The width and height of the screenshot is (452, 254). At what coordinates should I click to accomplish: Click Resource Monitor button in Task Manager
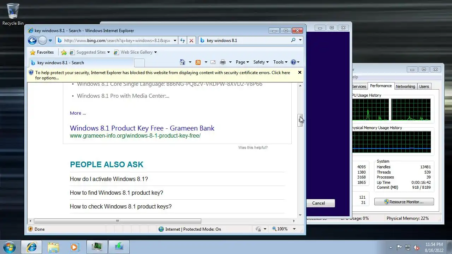404,202
